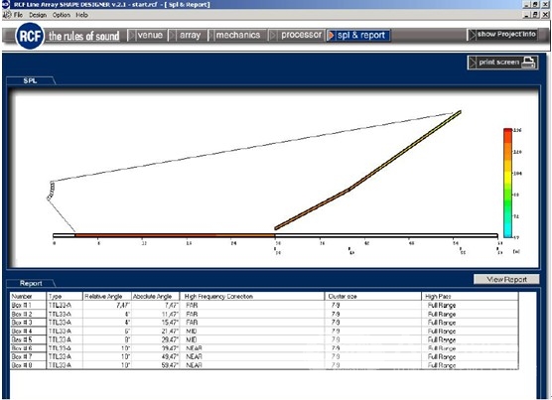This screenshot has width=552, height=400.
Task: Click the Relative Angle column header
Action: pyautogui.click(x=107, y=296)
